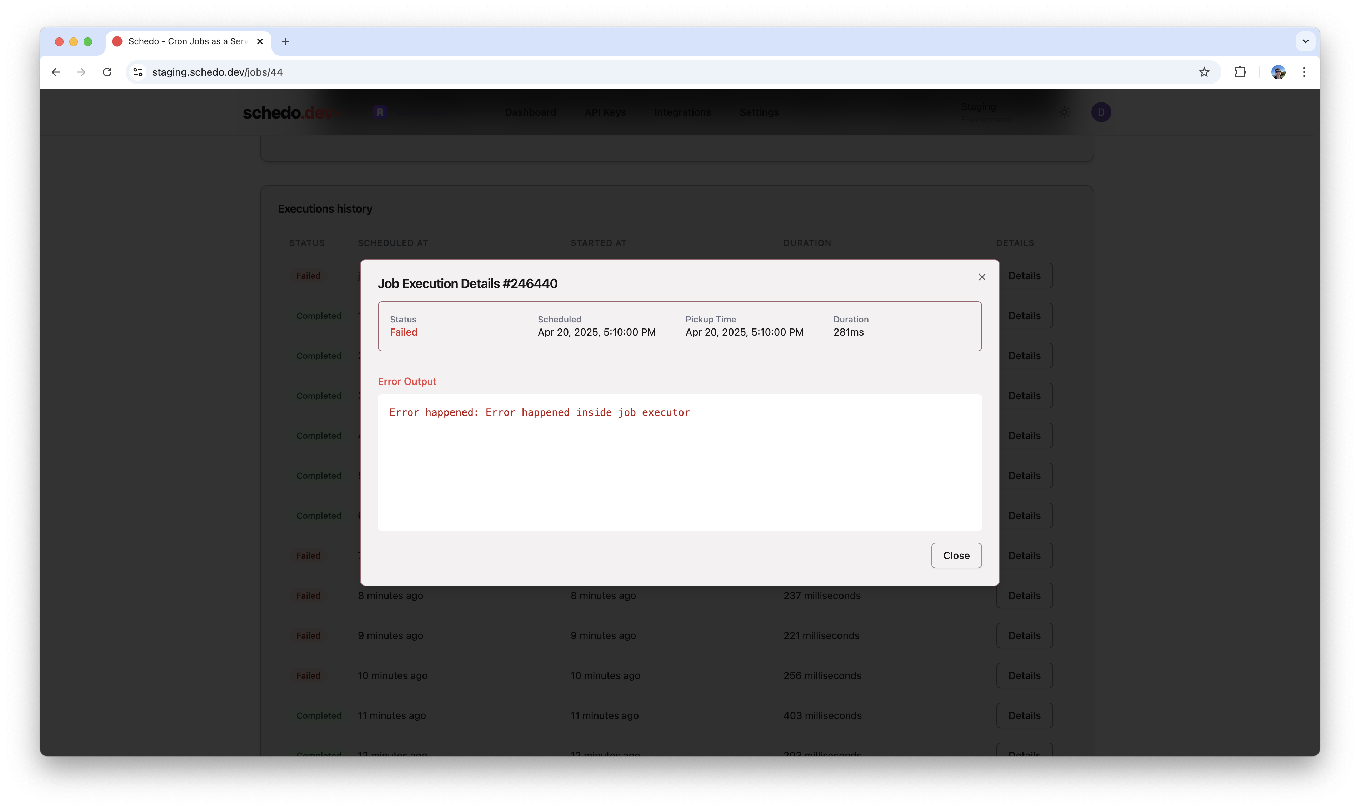Open the Chrome three-dot menu
The image size is (1360, 809).
coord(1304,72)
